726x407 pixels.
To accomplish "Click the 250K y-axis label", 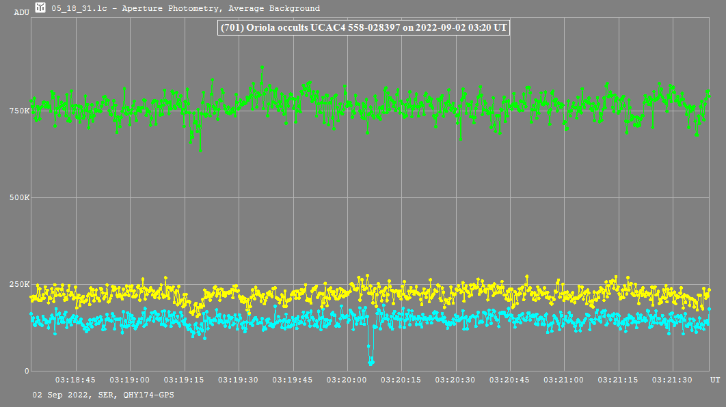I will tap(20, 285).
